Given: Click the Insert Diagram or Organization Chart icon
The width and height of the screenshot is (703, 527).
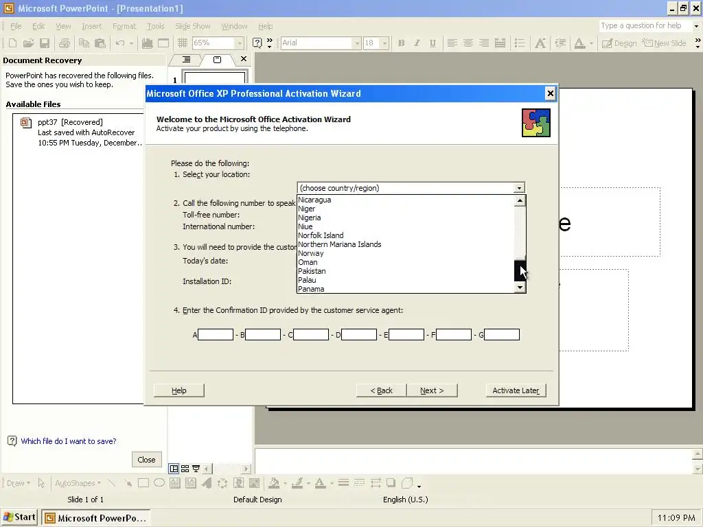Looking at the screenshot, I should coord(222,483).
